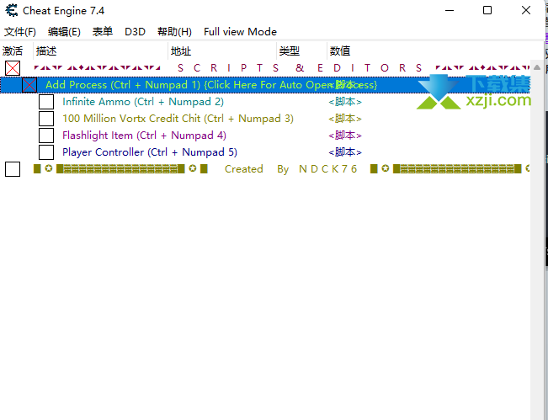Image resolution: width=548 pixels, height=420 pixels.
Task: Click the <脚本> value of Player Controller
Action: [345, 152]
